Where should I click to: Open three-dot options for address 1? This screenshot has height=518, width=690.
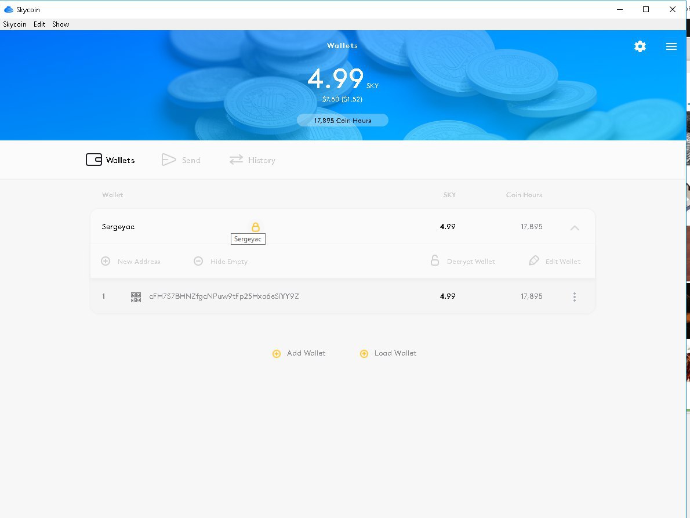574,296
